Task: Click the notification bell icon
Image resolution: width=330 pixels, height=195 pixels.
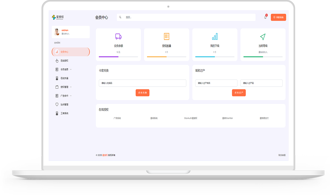Action: tap(265, 17)
